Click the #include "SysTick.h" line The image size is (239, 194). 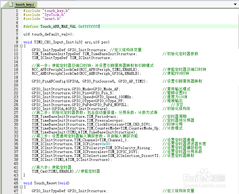44,15
